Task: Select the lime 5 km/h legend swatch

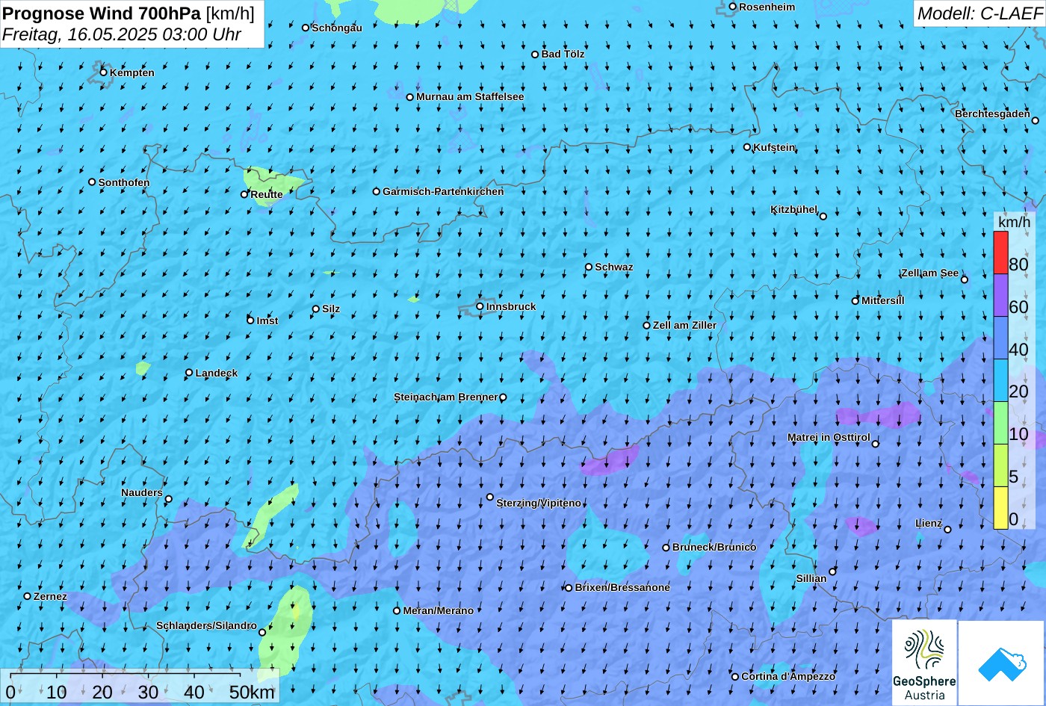Action: tap(1000, 466)
